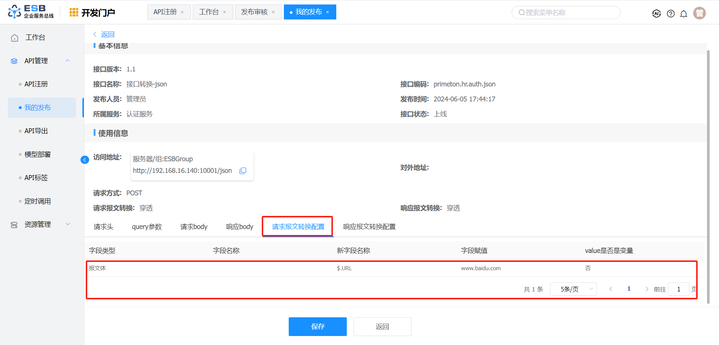
Task: Go to next page arrow in pagination
Action: tap(647, 289)
